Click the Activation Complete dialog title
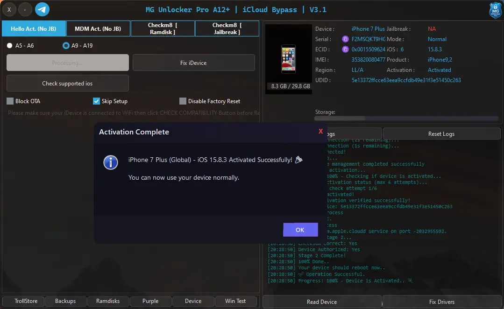This screenshot has height=309, width=504. tap(134, 132)
